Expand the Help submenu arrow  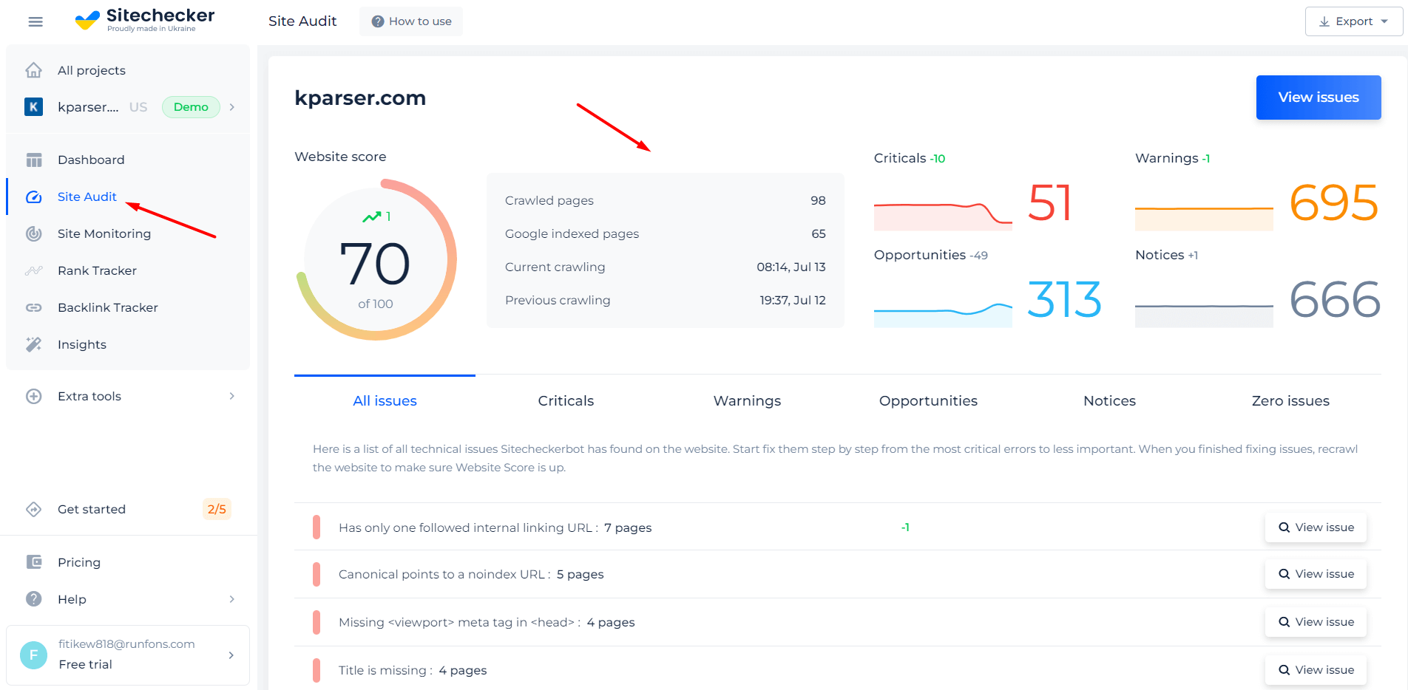coord(232,599)
